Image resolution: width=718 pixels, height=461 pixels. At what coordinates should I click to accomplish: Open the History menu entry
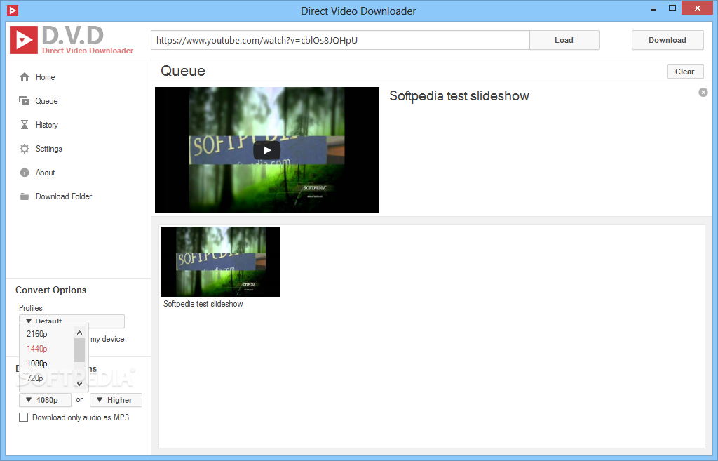pos(47,125)
